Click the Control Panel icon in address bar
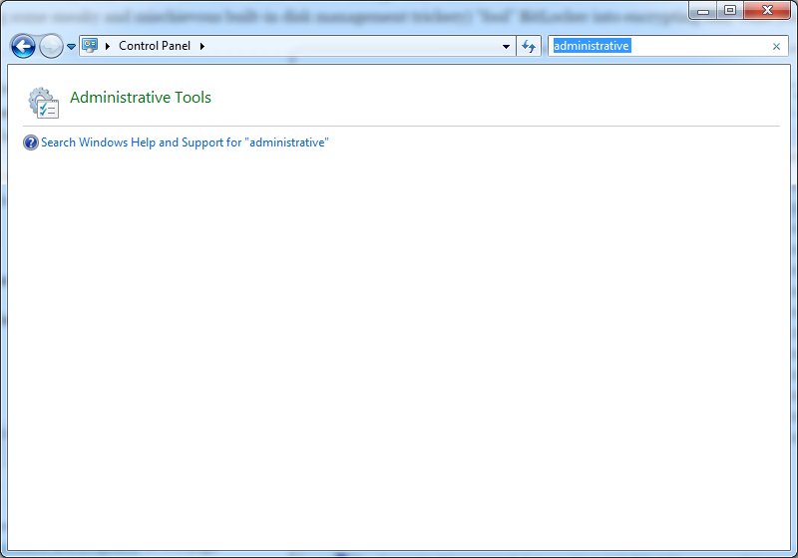Viewport: 798px width, 558px height. point(90,46)
